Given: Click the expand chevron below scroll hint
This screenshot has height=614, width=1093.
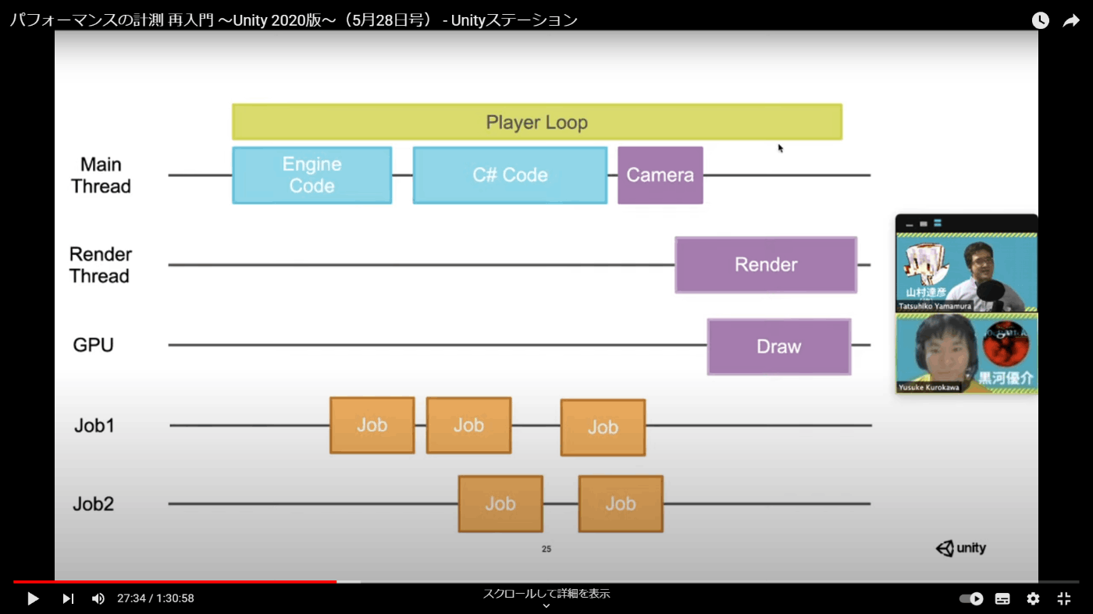Looking at the screenshot, I should (x=546, y=606).
